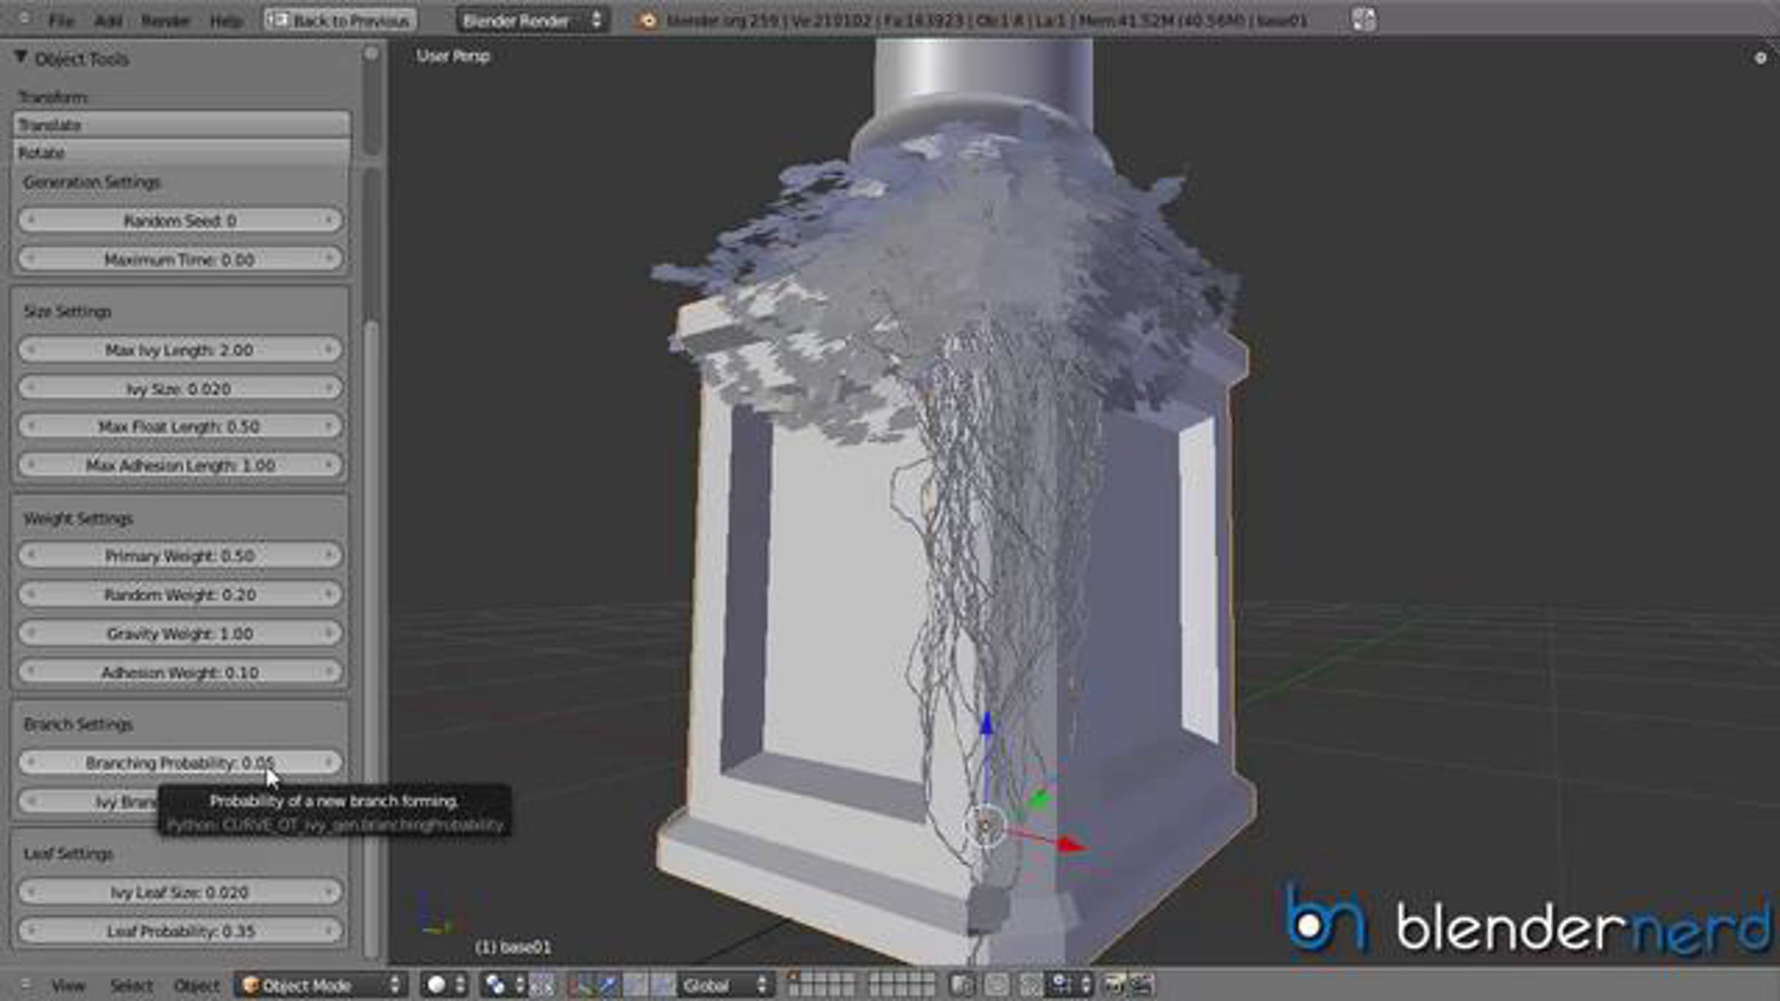Click the fullscreen toggle icon in header
1780x1001 pixels.
coord(1363,20)
